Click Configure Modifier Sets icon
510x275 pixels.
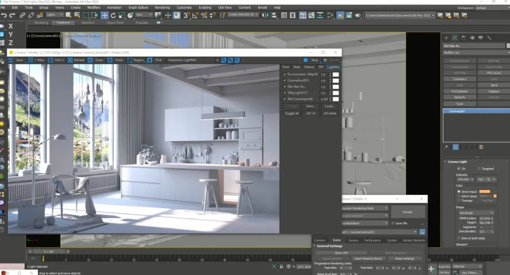(x=481, y=147)
